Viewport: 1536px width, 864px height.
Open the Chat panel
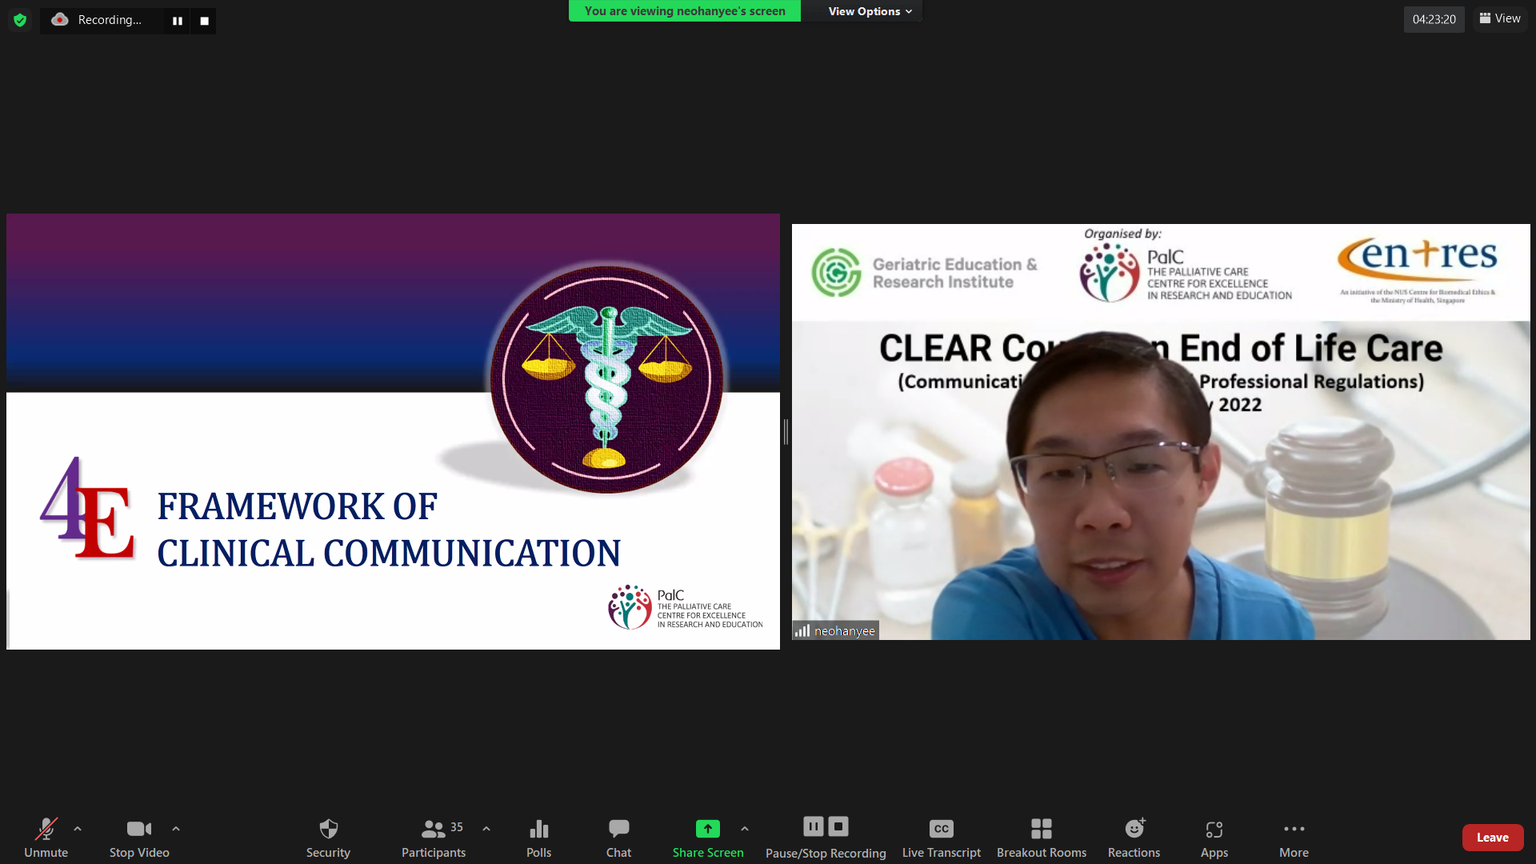618,836
